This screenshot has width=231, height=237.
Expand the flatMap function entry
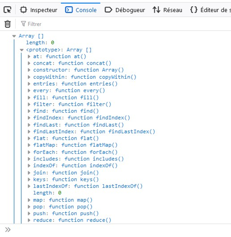29,145
